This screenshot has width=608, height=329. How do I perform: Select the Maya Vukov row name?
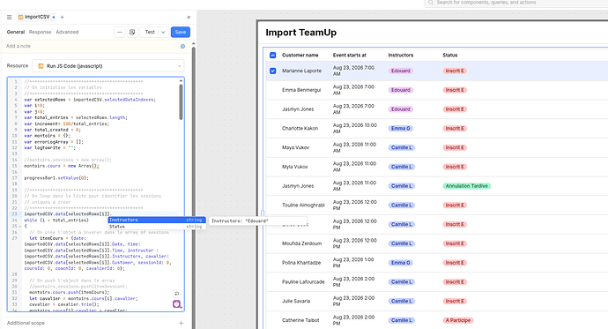click(x=295, y=147)
